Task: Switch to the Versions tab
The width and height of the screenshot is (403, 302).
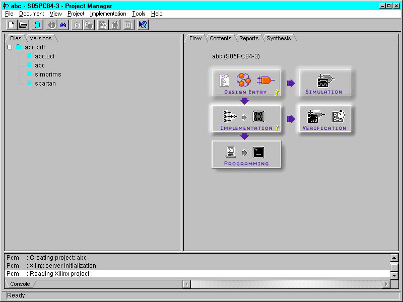Action: point(41,38)
